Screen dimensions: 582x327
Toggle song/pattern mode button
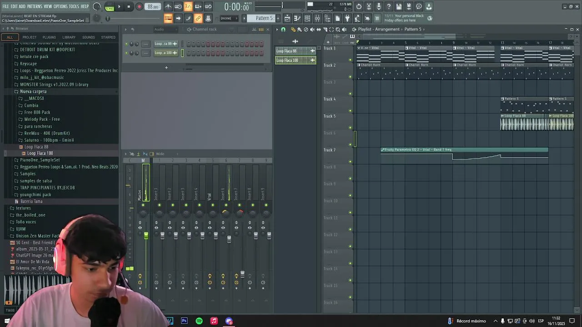coord(109,6)
